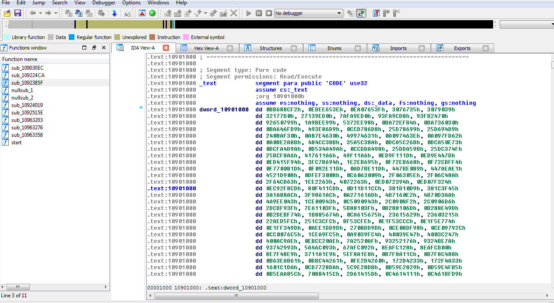Click the X delete icon in toolbar

point(234,13)
